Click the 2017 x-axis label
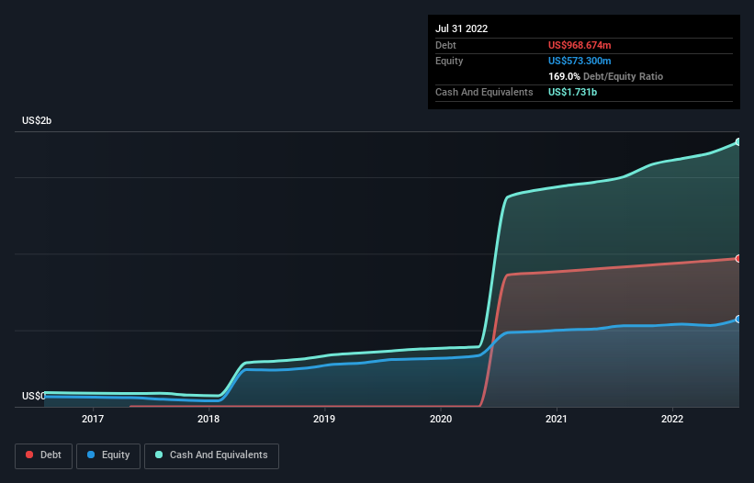 [x=93, y=419]
